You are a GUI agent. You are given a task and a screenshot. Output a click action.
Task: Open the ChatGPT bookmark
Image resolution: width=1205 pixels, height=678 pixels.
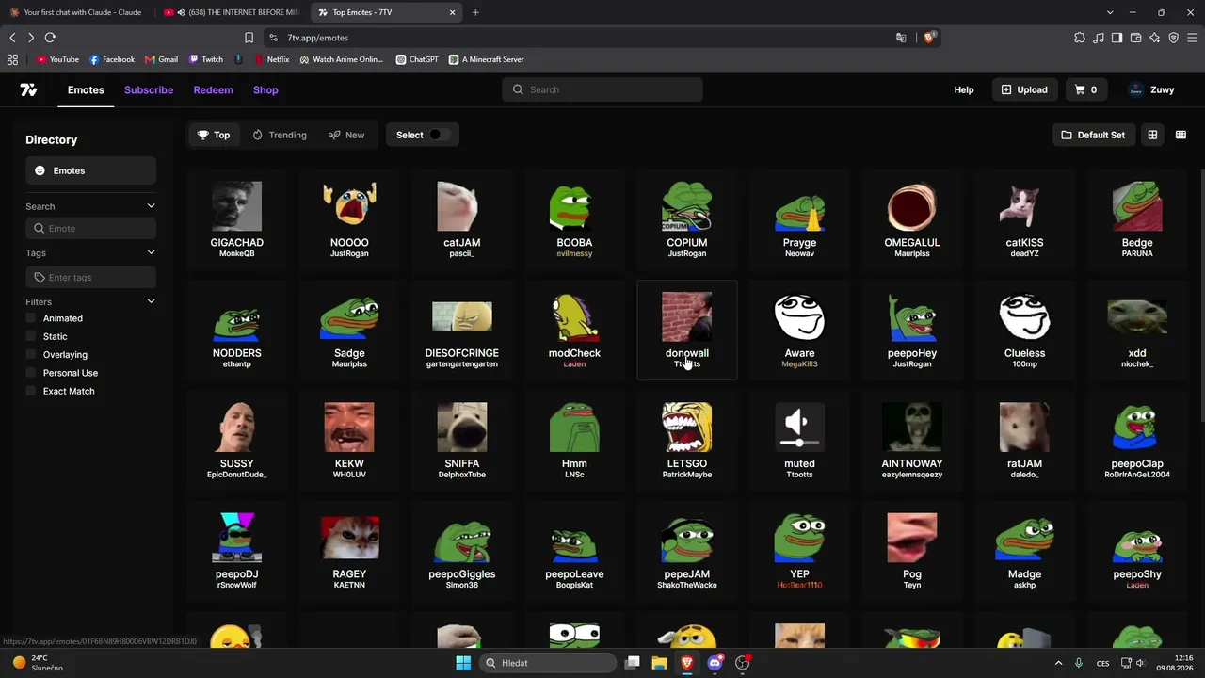[417, 59]
